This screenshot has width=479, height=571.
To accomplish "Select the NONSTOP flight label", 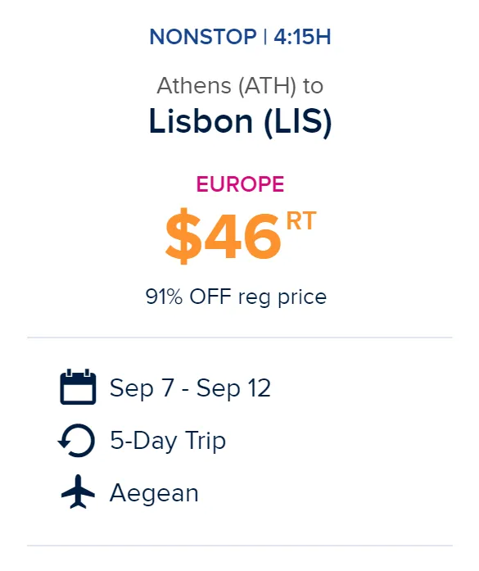I will [203, 37].
